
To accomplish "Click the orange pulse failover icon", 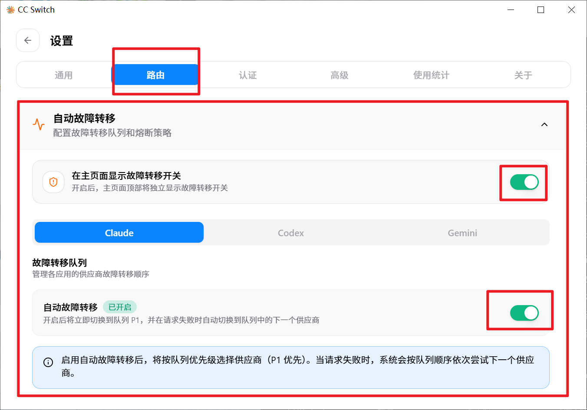I will point(39,124).
